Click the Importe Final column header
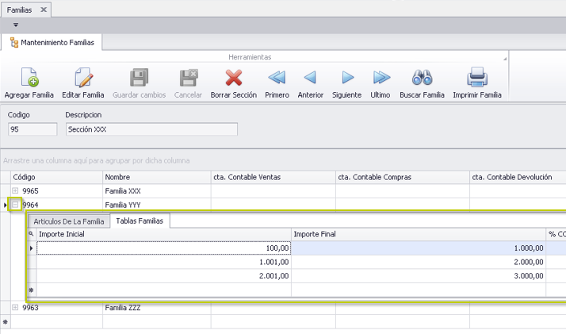This screenshot has width=566, height=334. pyautogui.click(x=419, y=234)
